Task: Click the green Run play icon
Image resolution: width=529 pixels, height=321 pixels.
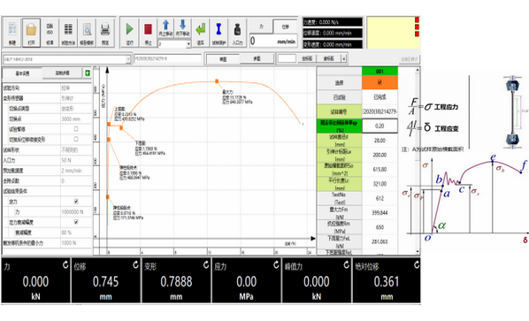Action: 129,29
